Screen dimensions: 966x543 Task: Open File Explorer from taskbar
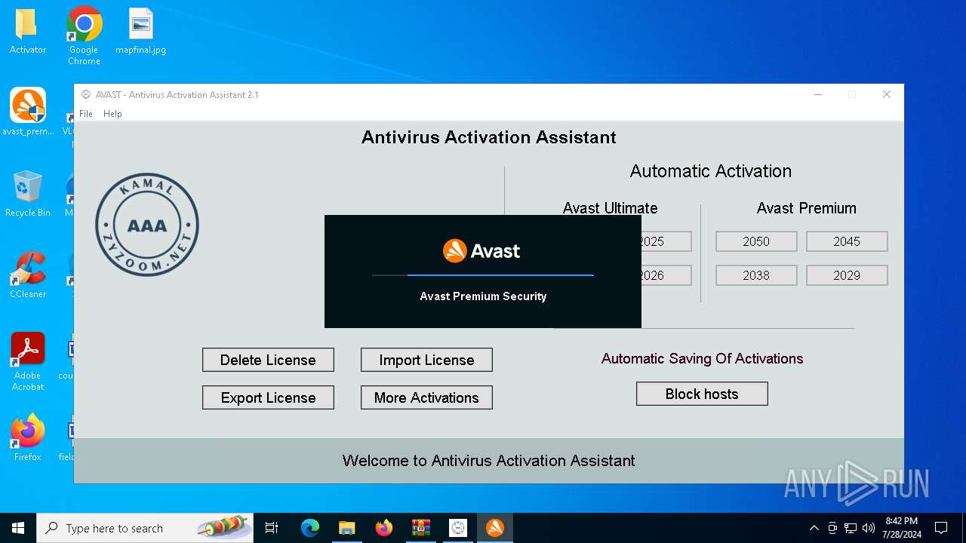click(x=346, y=528)
